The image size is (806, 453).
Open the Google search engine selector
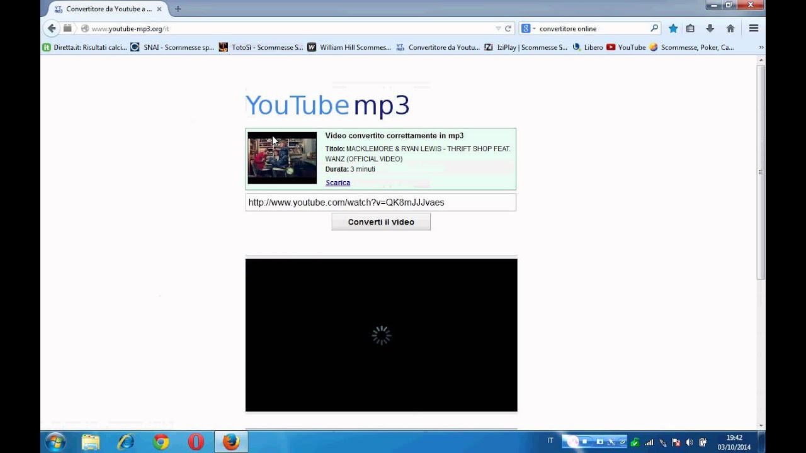click(528, 28)
